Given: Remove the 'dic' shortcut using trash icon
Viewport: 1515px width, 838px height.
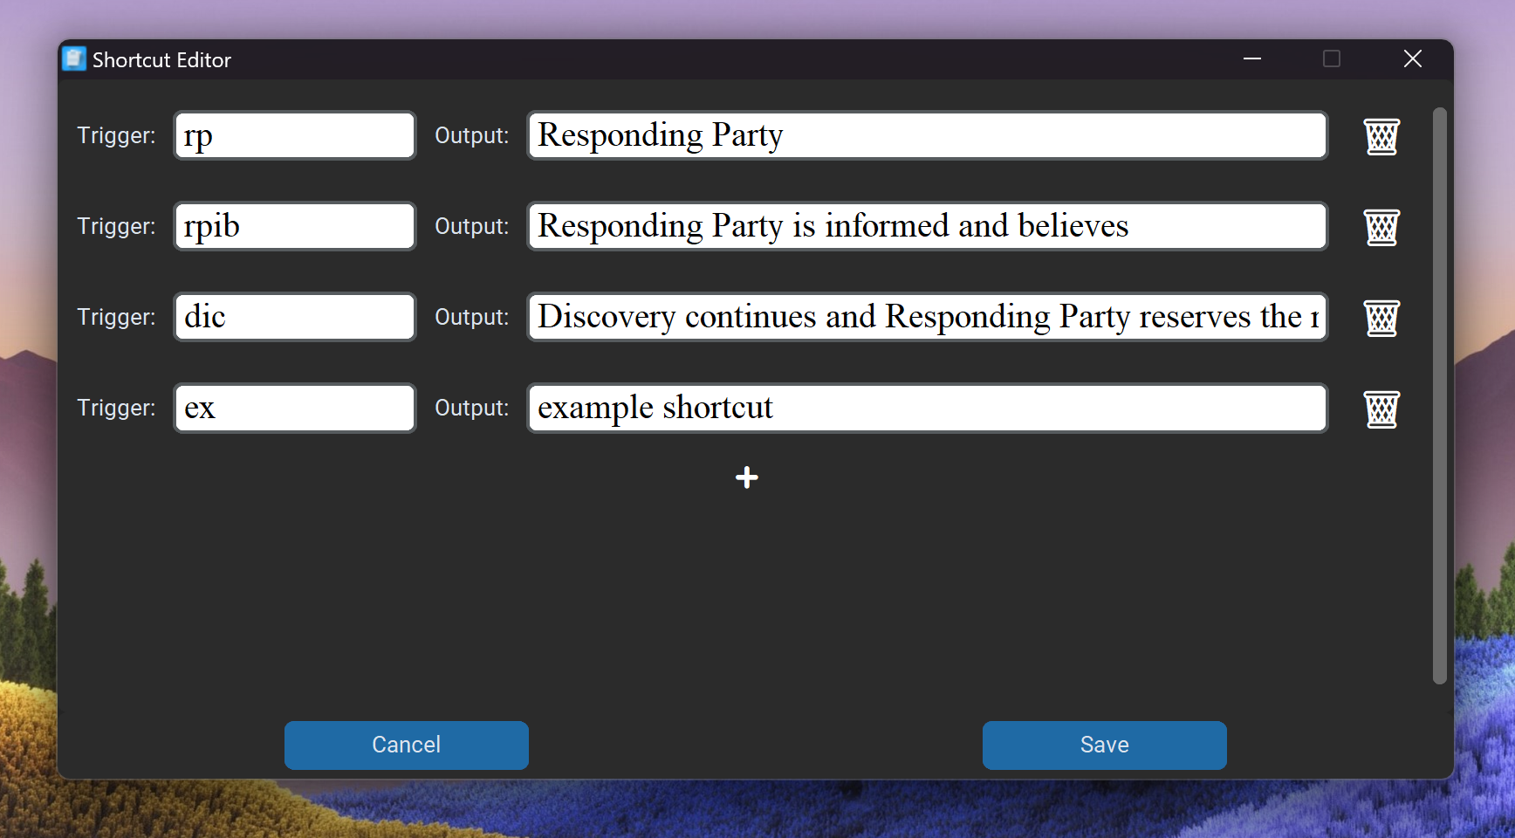Looking at the screenshot, I should click(x=1381, y=318).
